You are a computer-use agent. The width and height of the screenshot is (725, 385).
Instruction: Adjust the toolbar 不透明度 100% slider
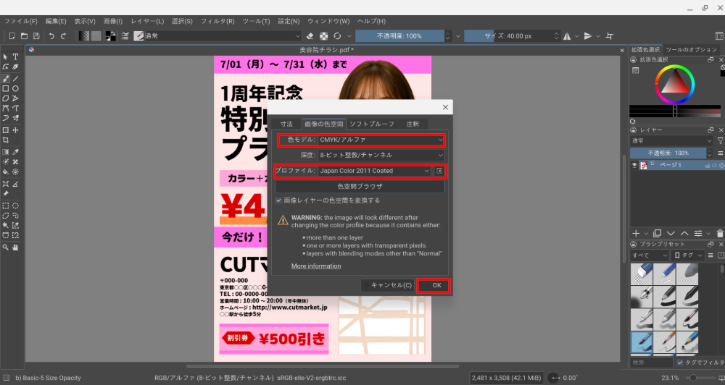click(399, 35)
